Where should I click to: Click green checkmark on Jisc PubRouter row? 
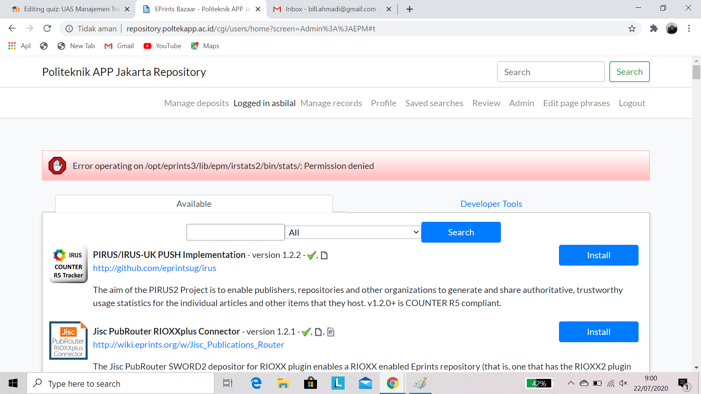click(306, 332)
